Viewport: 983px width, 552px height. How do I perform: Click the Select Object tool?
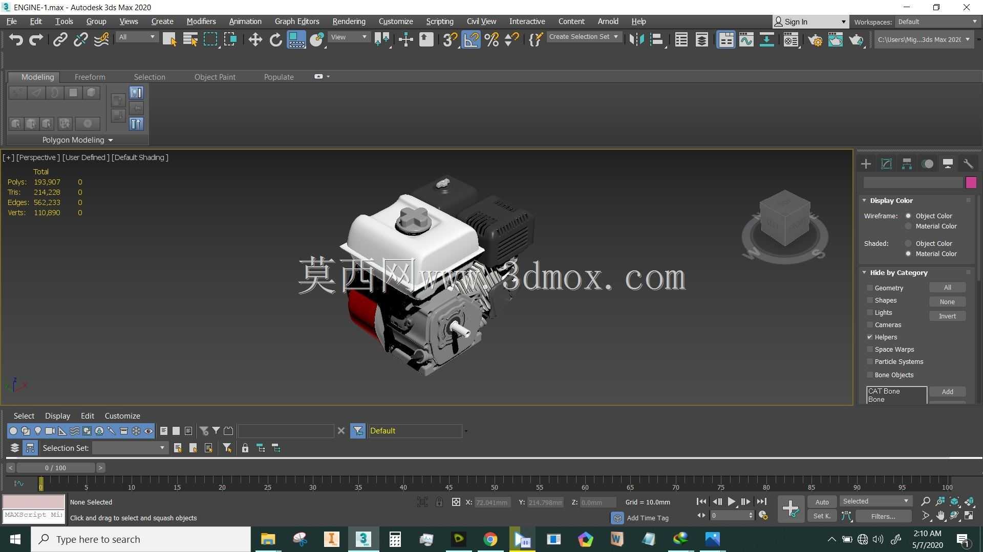pyautogui.click(x=169, y=39)
